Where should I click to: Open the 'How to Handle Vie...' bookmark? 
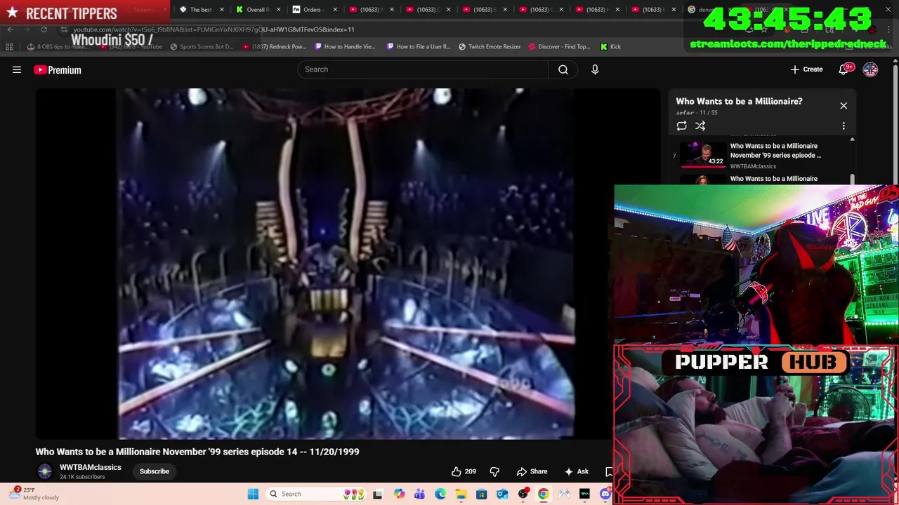coord(345,47)
